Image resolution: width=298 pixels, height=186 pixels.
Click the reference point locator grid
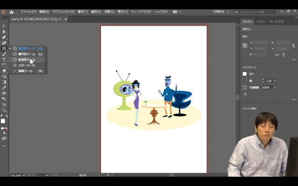(245, 46)
